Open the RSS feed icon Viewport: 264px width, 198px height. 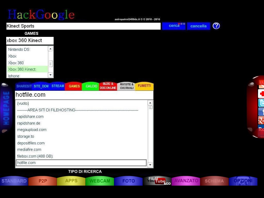pos(261,84)
